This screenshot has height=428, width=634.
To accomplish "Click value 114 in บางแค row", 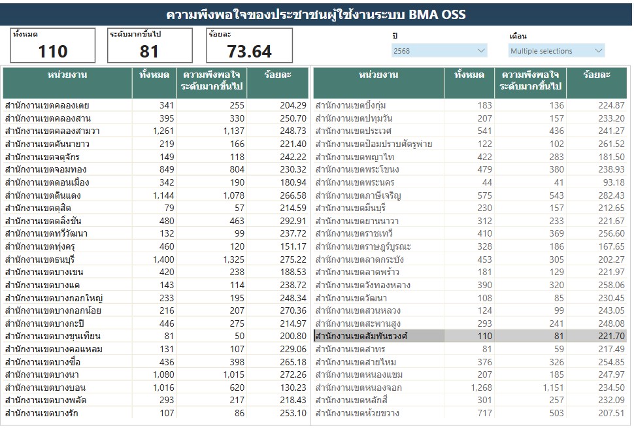I will click(237, 285).
